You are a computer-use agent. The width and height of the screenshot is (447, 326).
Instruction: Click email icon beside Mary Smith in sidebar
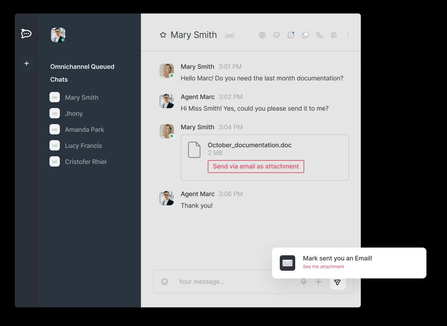[x=55, y=97]
